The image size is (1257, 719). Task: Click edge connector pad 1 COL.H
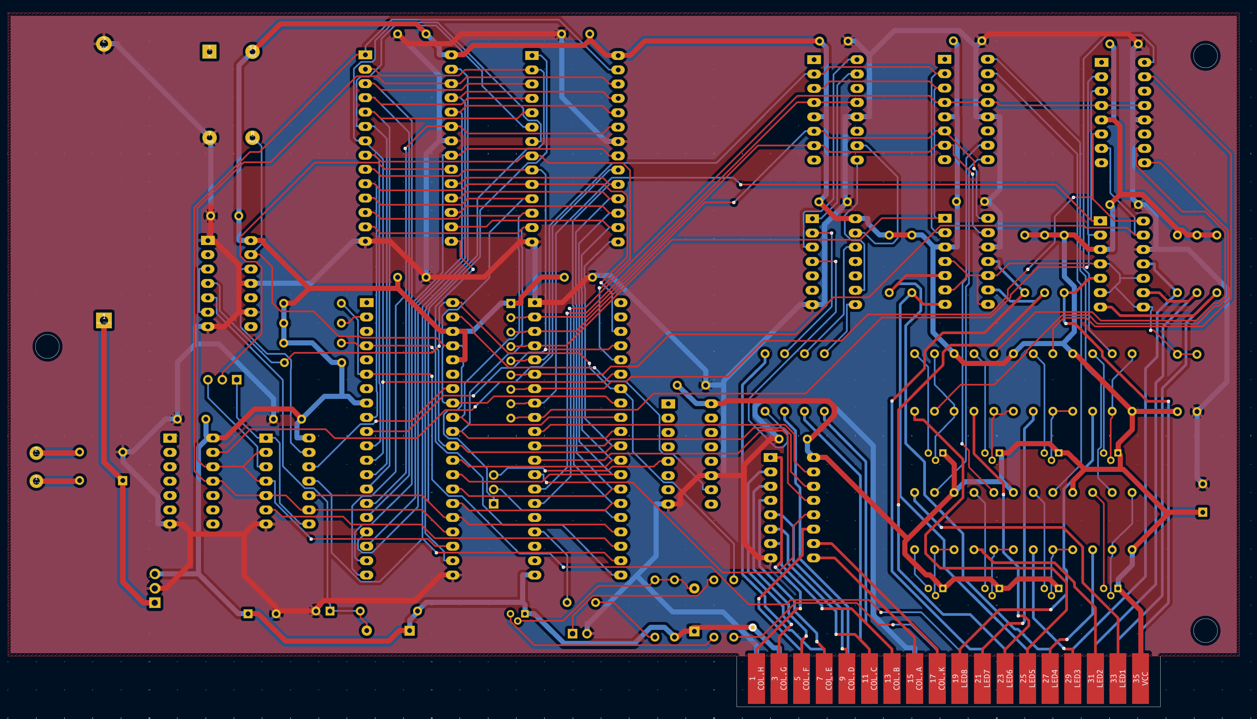[x=756, y=679]
